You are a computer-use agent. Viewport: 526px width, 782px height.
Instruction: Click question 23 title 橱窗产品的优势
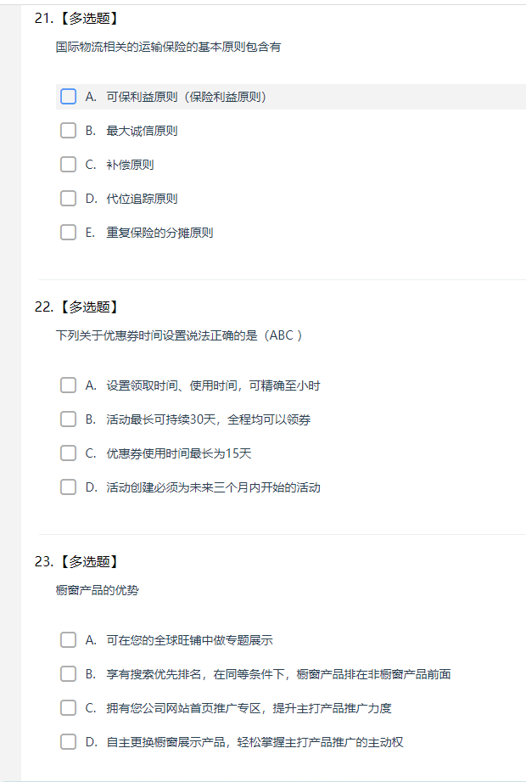coord(97,590)
